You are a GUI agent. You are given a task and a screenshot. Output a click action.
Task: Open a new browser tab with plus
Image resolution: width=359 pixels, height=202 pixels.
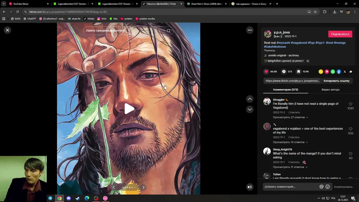click(277, 4)
